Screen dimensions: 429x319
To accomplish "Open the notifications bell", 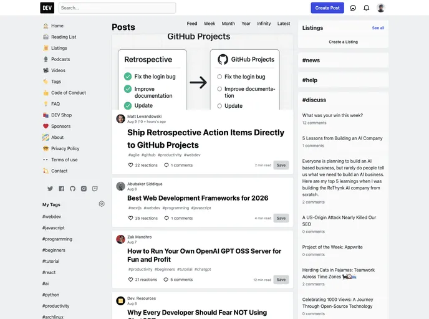I will [x=367, y=8].
